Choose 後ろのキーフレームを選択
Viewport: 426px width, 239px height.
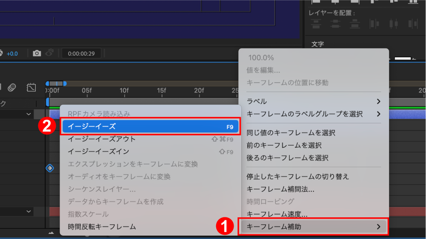[313, 158]
